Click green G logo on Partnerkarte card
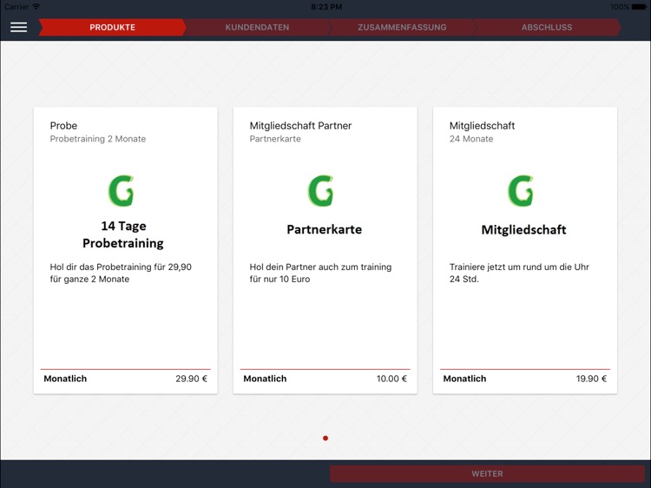This screenshot has width=651, height=488. point(320,191)
